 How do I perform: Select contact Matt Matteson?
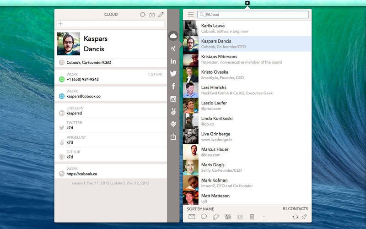(x=247, y=198)
